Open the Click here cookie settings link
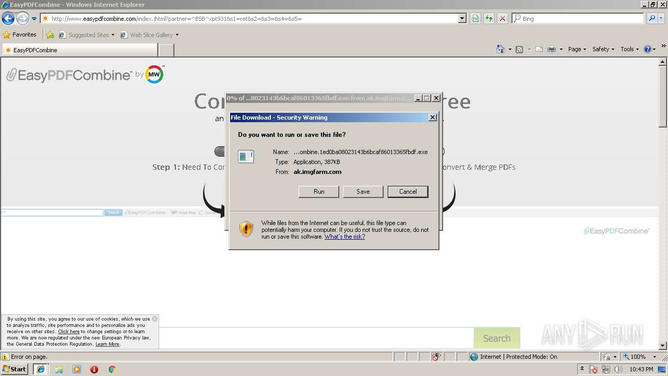Image resolution: width=668 pixels, height=376 pixels. pyautogui.click(x=69, y=332)
